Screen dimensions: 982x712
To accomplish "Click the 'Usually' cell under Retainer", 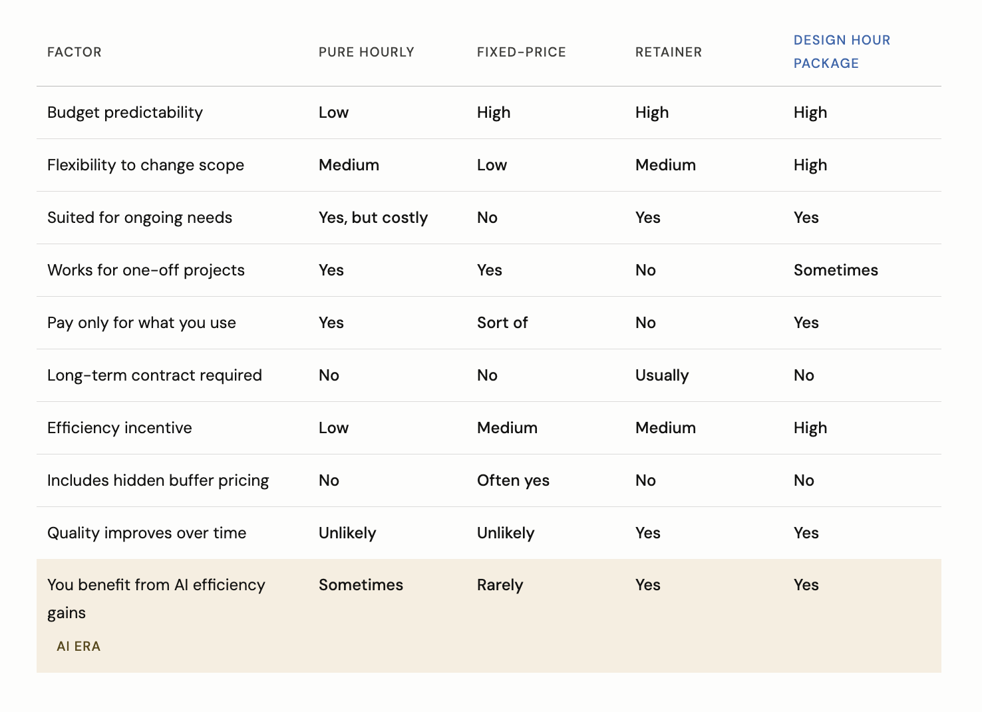I will tap(661, 375).
